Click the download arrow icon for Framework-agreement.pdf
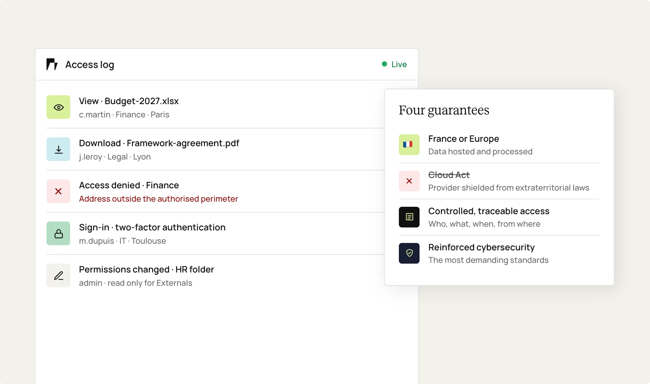The width and height of the screenshot is (650, 384). (x=58, y=149)
